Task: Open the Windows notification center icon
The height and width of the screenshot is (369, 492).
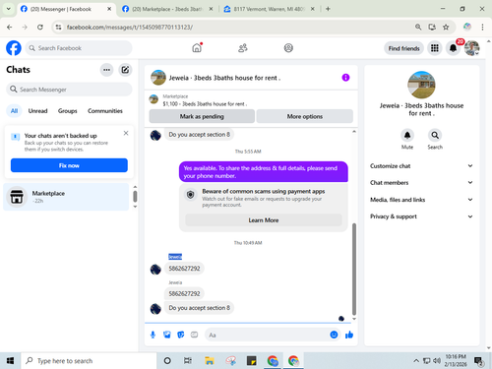Action: tap(479, 361)
